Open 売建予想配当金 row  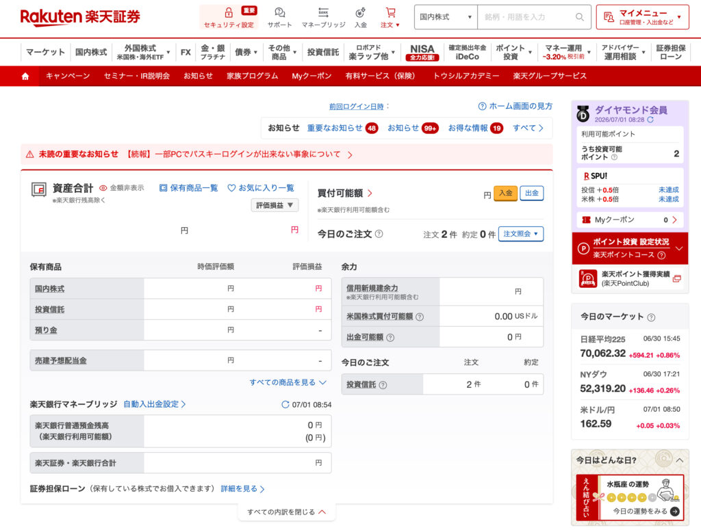click(x=181, y=360)
